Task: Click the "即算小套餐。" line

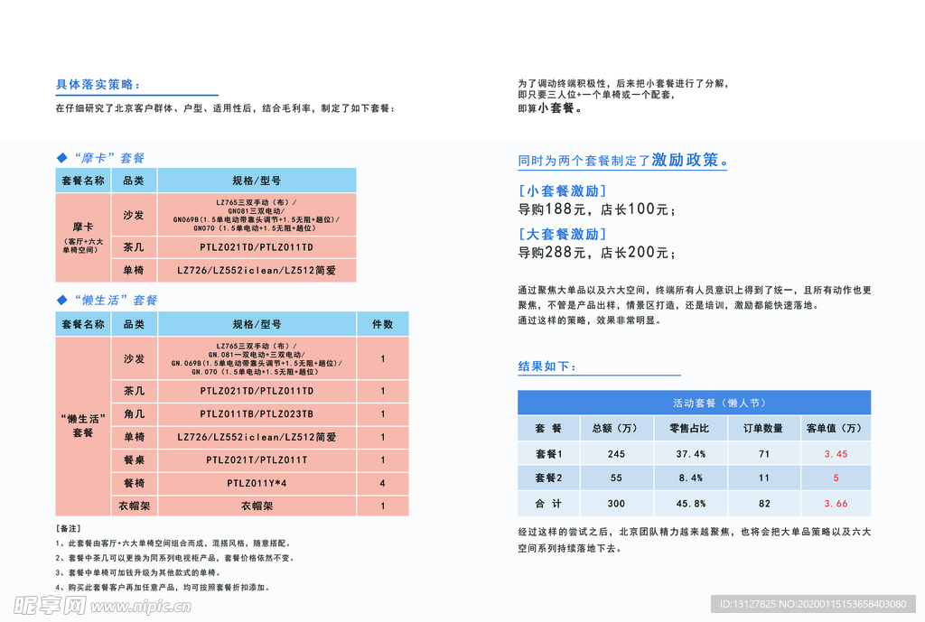Action: pos(550,108)
